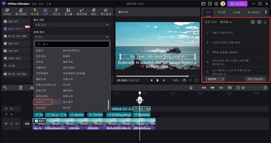The height and width of the screenshot is (143, 271).
Task: Click the info icon in subtitle panel
Action: (265, 22)
